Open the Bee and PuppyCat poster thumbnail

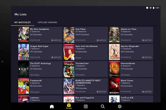click(69, 99)
